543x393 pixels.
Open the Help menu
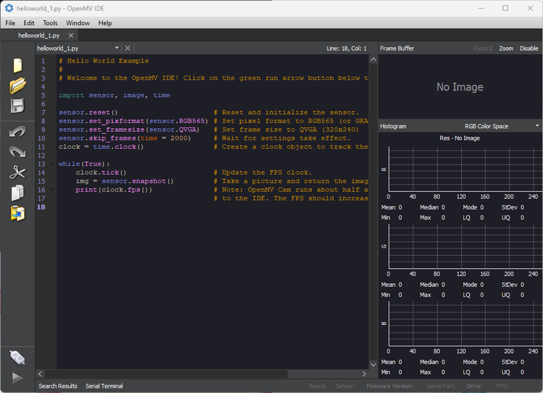105,23
